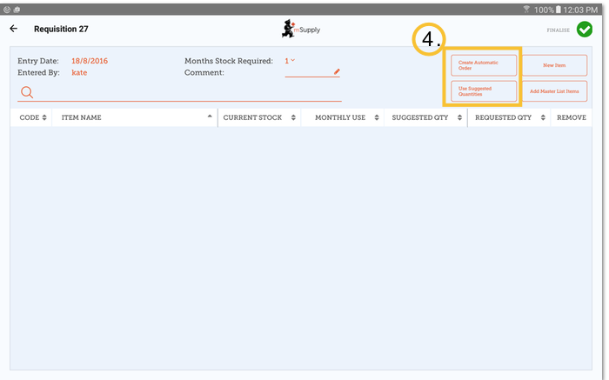Click the New Item button

tap(554, 65)
